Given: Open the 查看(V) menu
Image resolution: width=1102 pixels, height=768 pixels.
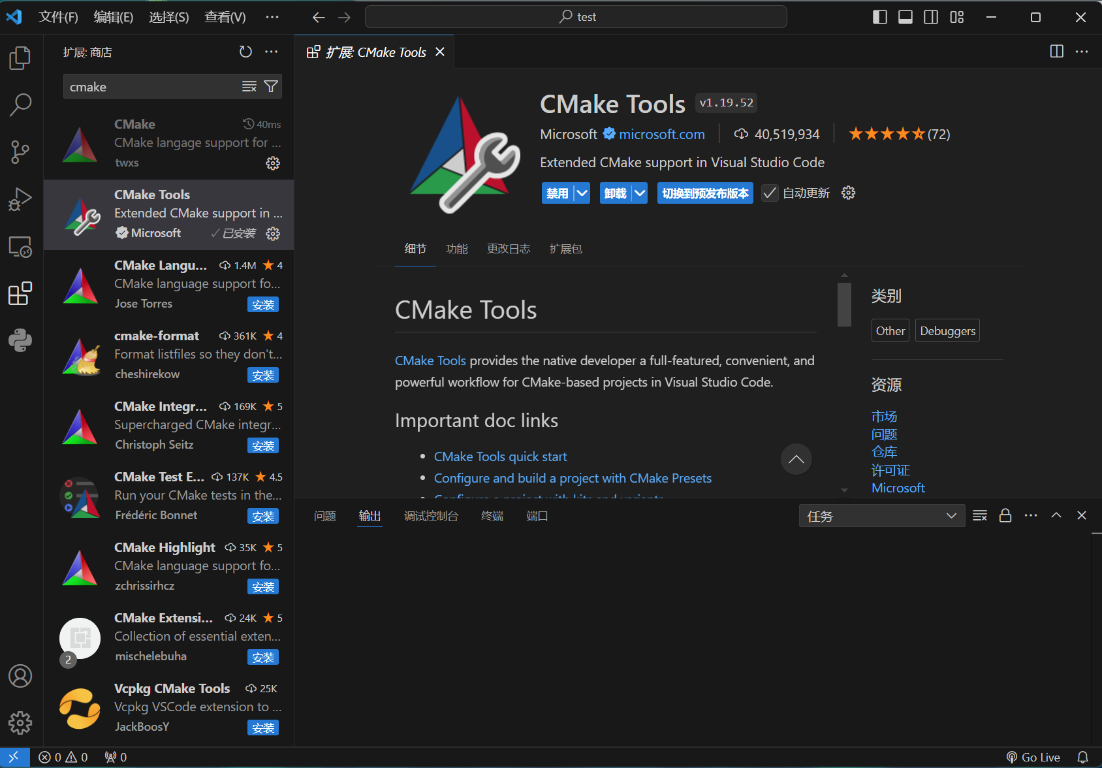Looking at the screenshot, I should tap(225, 17).
